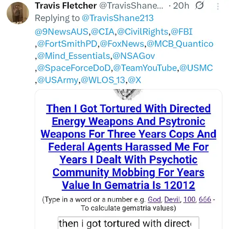229x229 pixels.
Task: Open the Travis Fletcher display name
Action: point(66,6)
